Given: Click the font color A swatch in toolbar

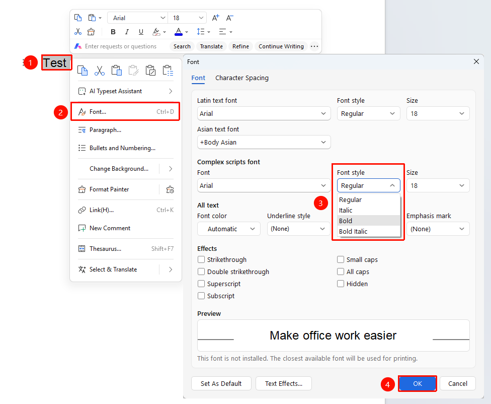Looking at the screenshot, I should pyautogui.click(x=179, y=32).
